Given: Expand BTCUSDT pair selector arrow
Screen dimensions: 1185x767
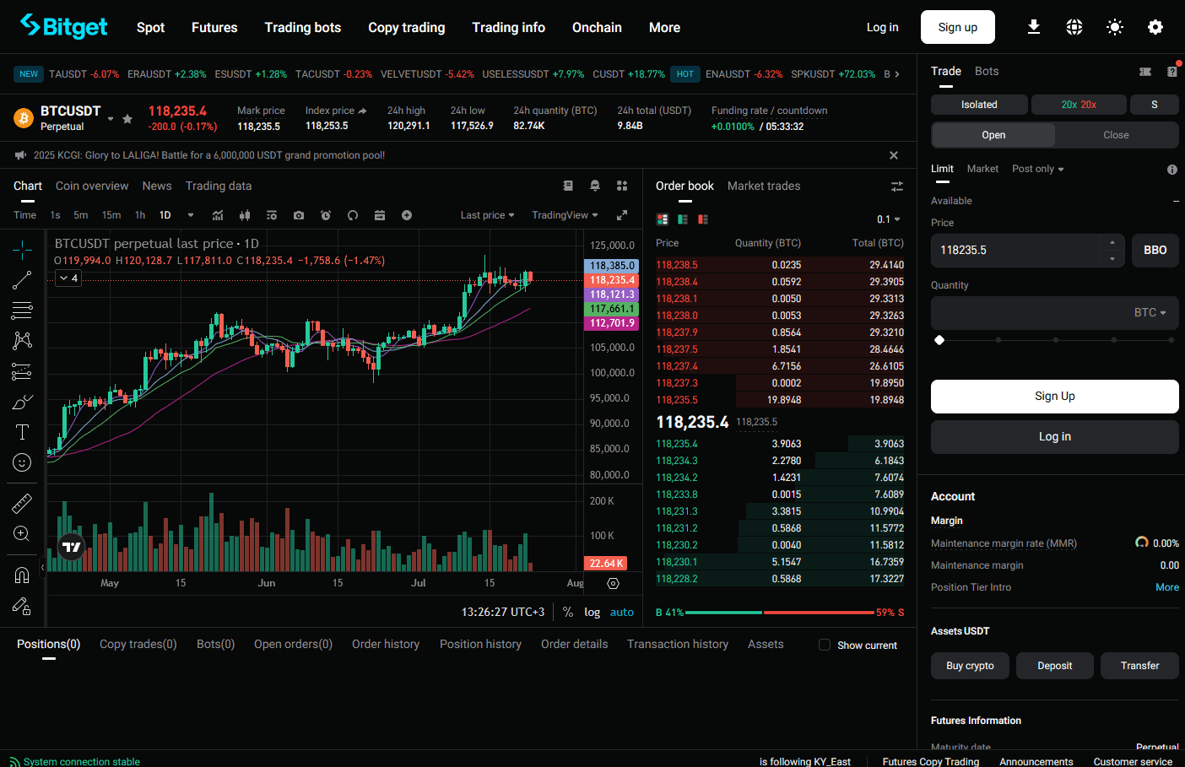Looking at the screenshot, I should (x=111, y=119).
